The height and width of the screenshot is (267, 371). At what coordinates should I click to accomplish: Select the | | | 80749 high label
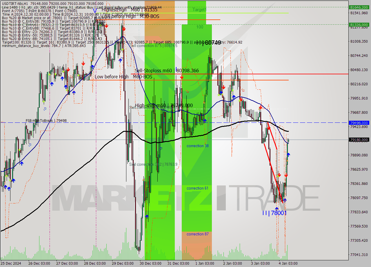tap(209, 43)
